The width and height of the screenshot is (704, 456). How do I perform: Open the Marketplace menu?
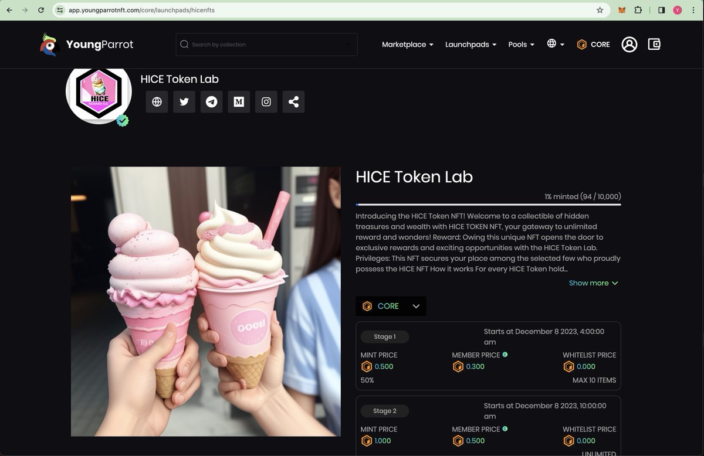(x=407, y=44)
